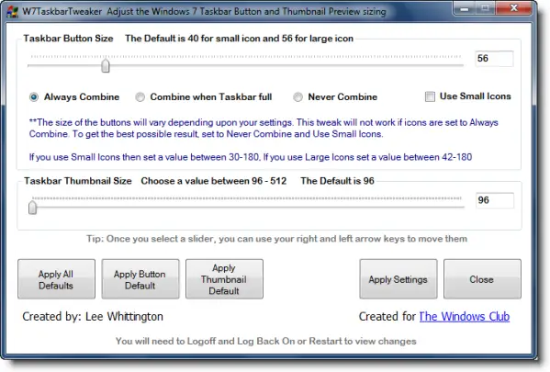
Task: Click the Close button at bottom right
Action: [x=482, y=279]
